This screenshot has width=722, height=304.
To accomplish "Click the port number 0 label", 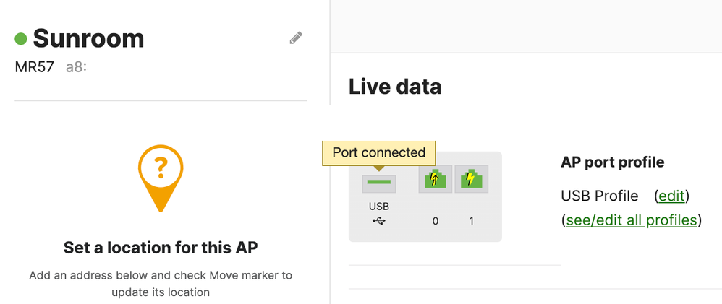I will pos(436,221).
